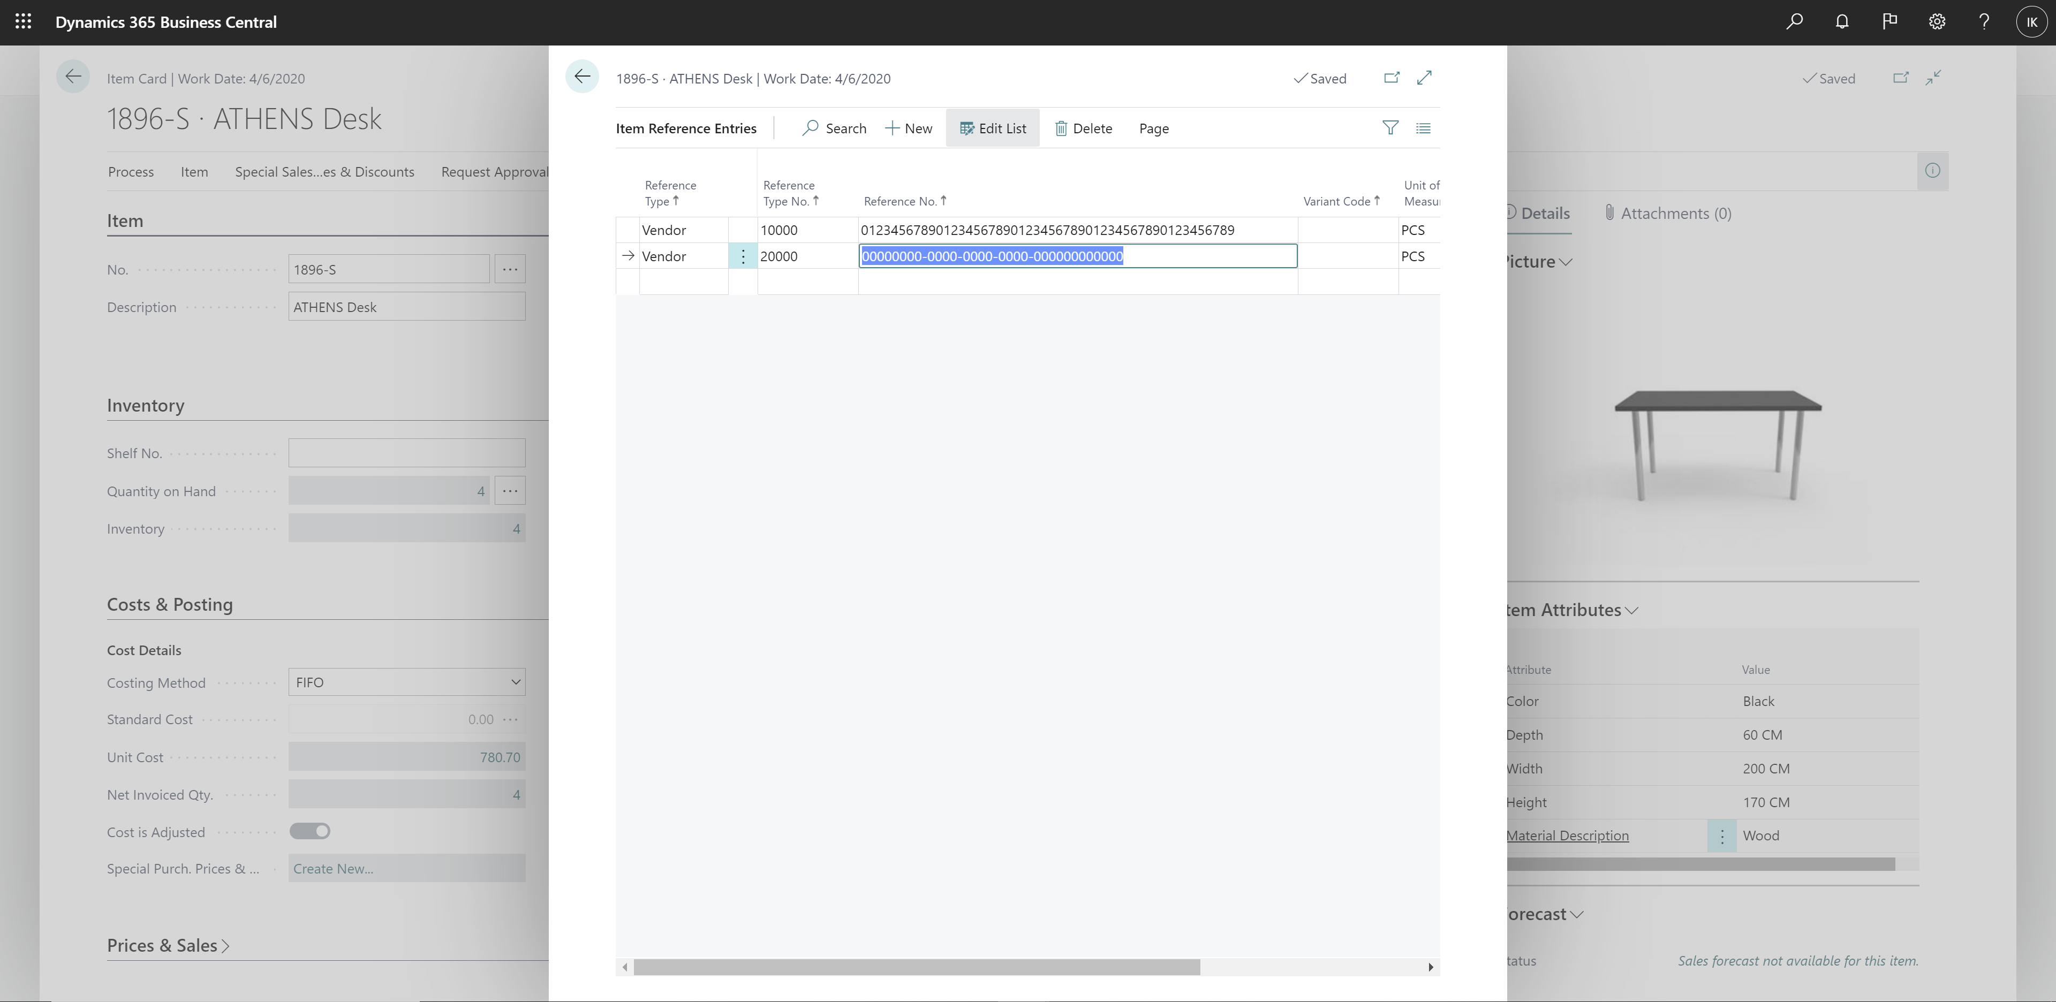Click the back arrow icon in the dialog
Image resolution: width=2056 pixels, height=1002 pixels.
coord(582,78)
